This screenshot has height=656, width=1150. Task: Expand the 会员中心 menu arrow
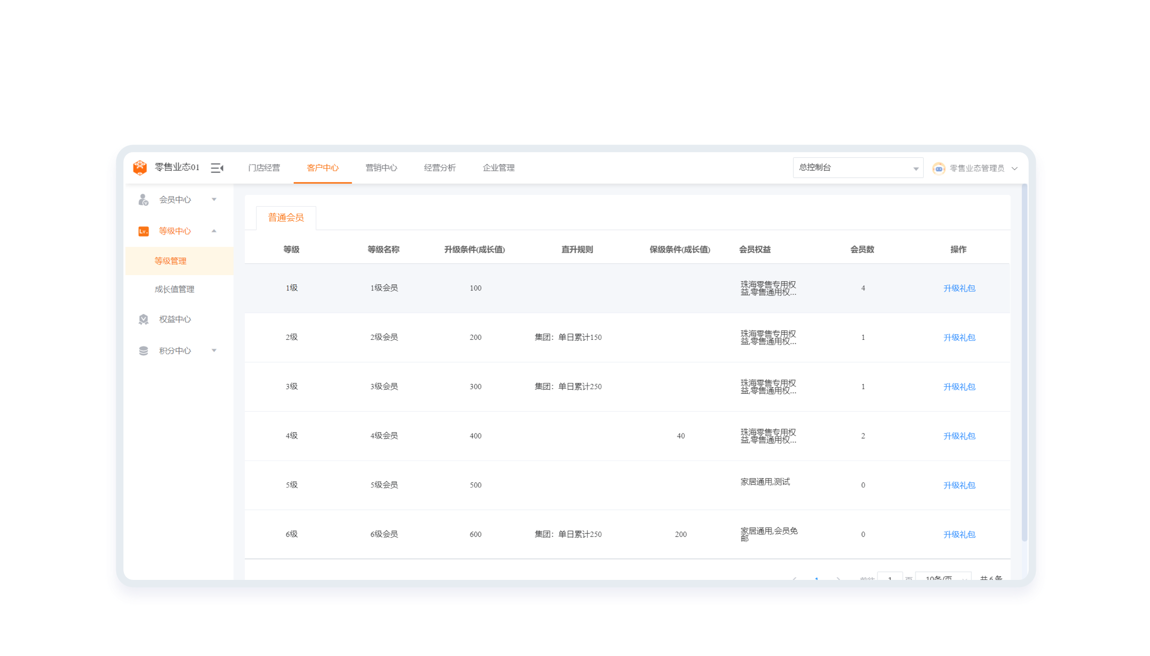coord(214,199)
